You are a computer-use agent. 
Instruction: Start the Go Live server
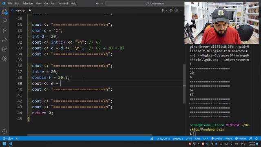pos(217,139)
